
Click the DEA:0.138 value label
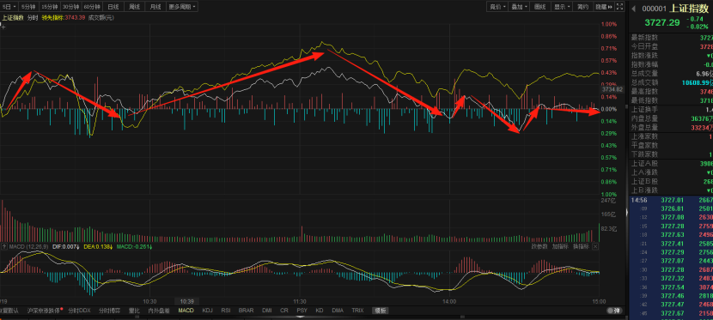[x=99, y=246]
